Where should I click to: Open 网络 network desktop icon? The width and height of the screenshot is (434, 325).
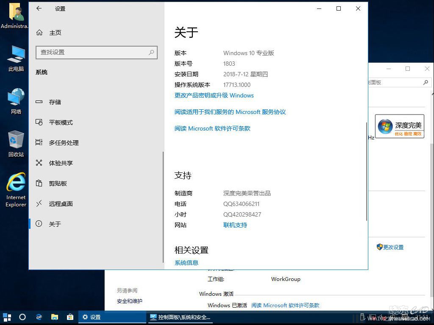[16, 101]
